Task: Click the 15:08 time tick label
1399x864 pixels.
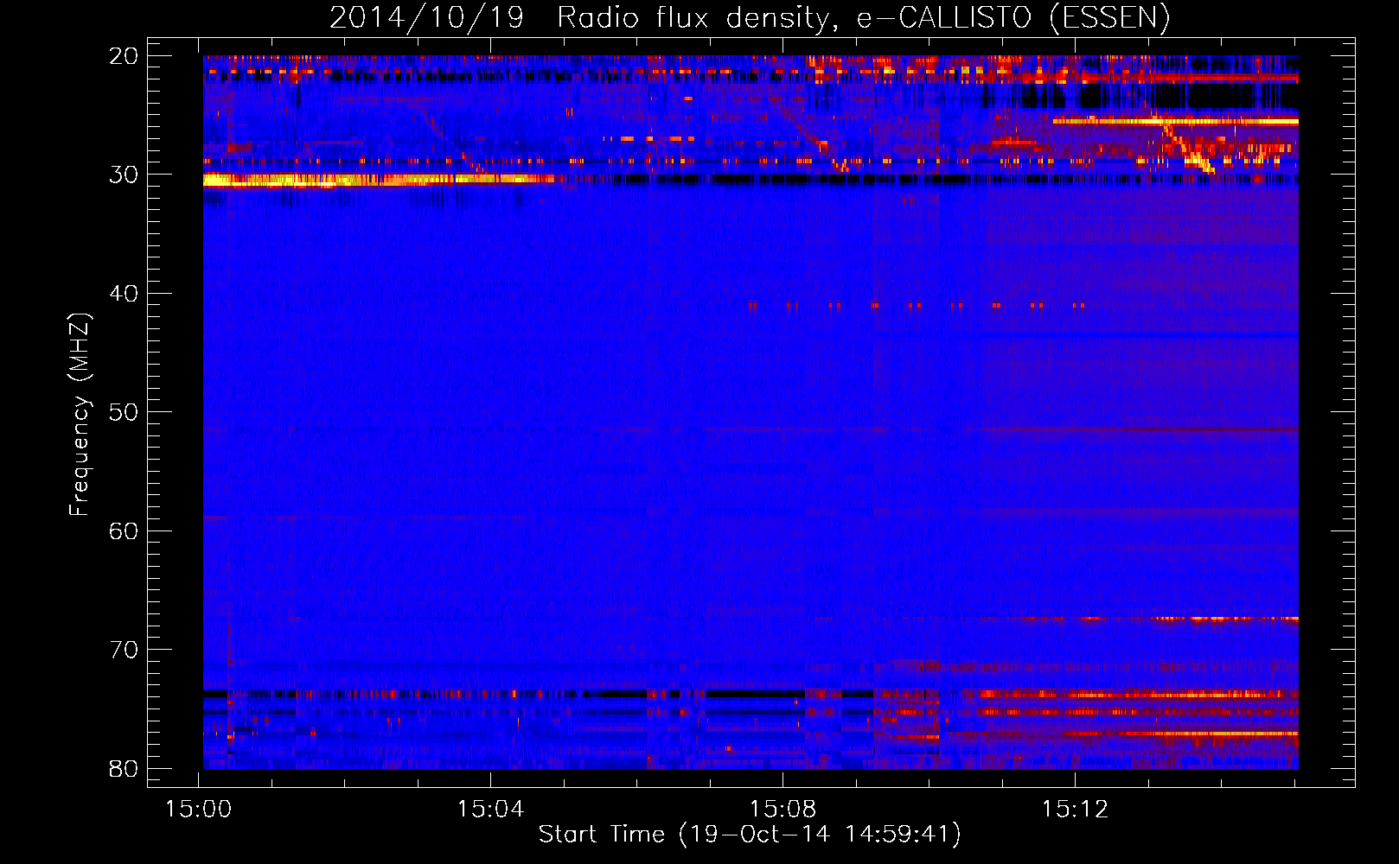Action: 783,810
